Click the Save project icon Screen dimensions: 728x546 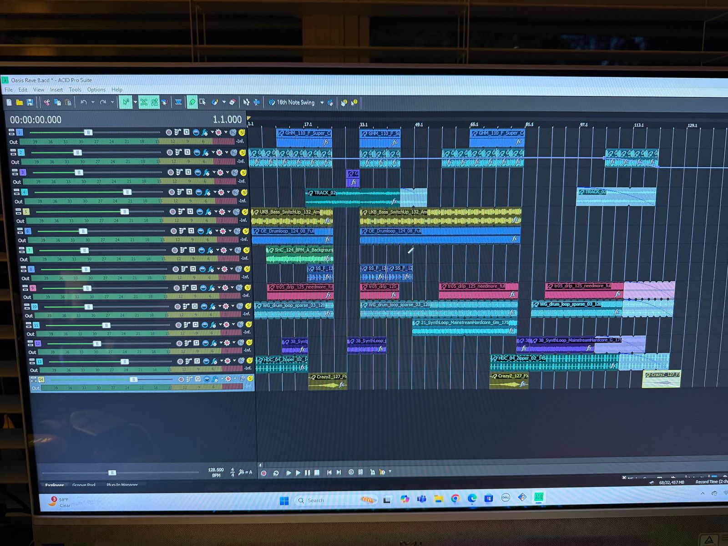click(x=30, y=102)
